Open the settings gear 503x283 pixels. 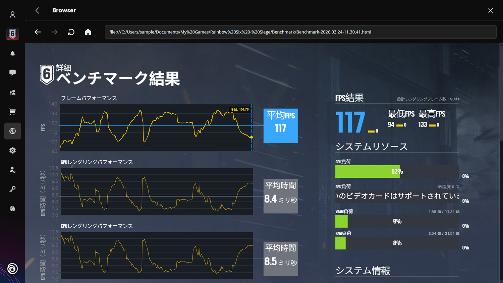click(12, 150)
